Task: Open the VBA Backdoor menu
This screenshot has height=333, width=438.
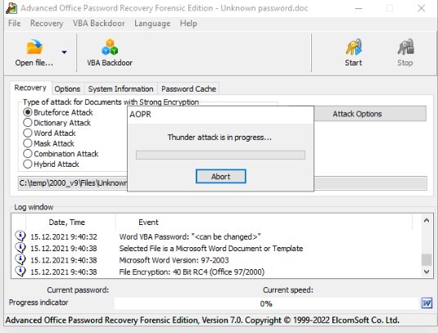Action: 99,23
